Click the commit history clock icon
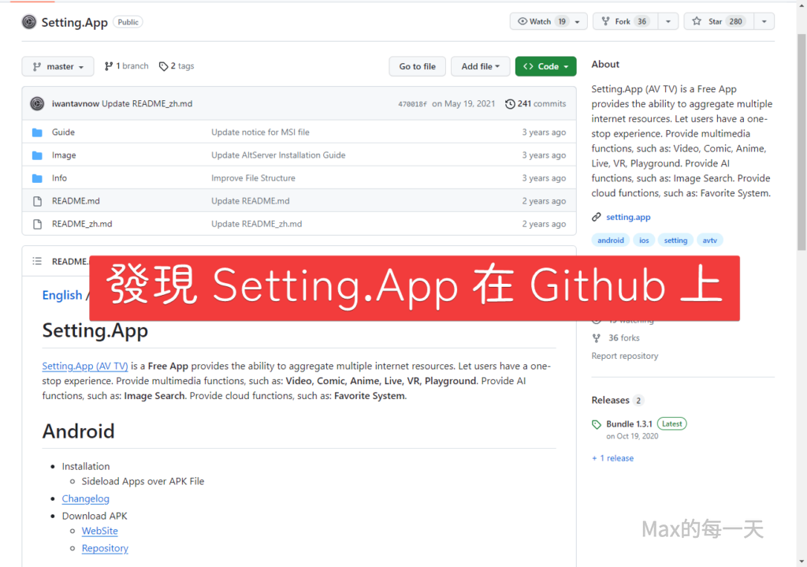This screenshot has height=567, width=807. pos(510,104)
